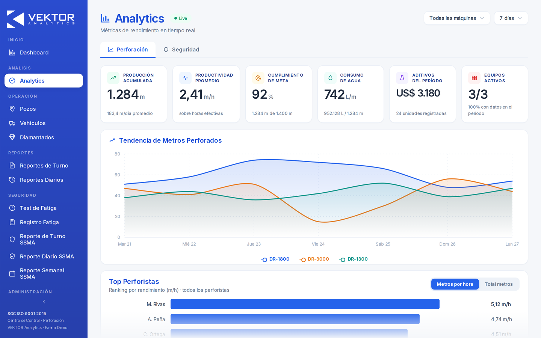The height and width of the screenshot is (338, 541).
Task: Switch ranking to Total metros
Action: 499,284
